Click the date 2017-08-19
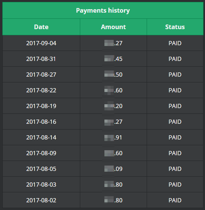 (x=41, y=106)
